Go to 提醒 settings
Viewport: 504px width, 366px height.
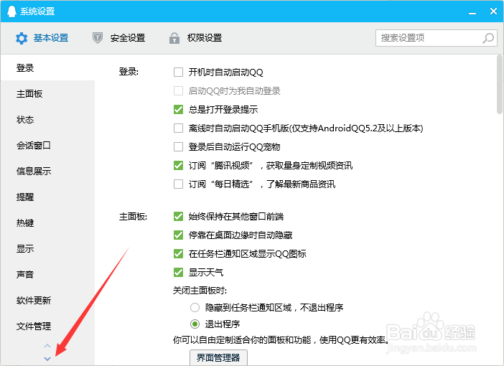[x=47, y=197]
